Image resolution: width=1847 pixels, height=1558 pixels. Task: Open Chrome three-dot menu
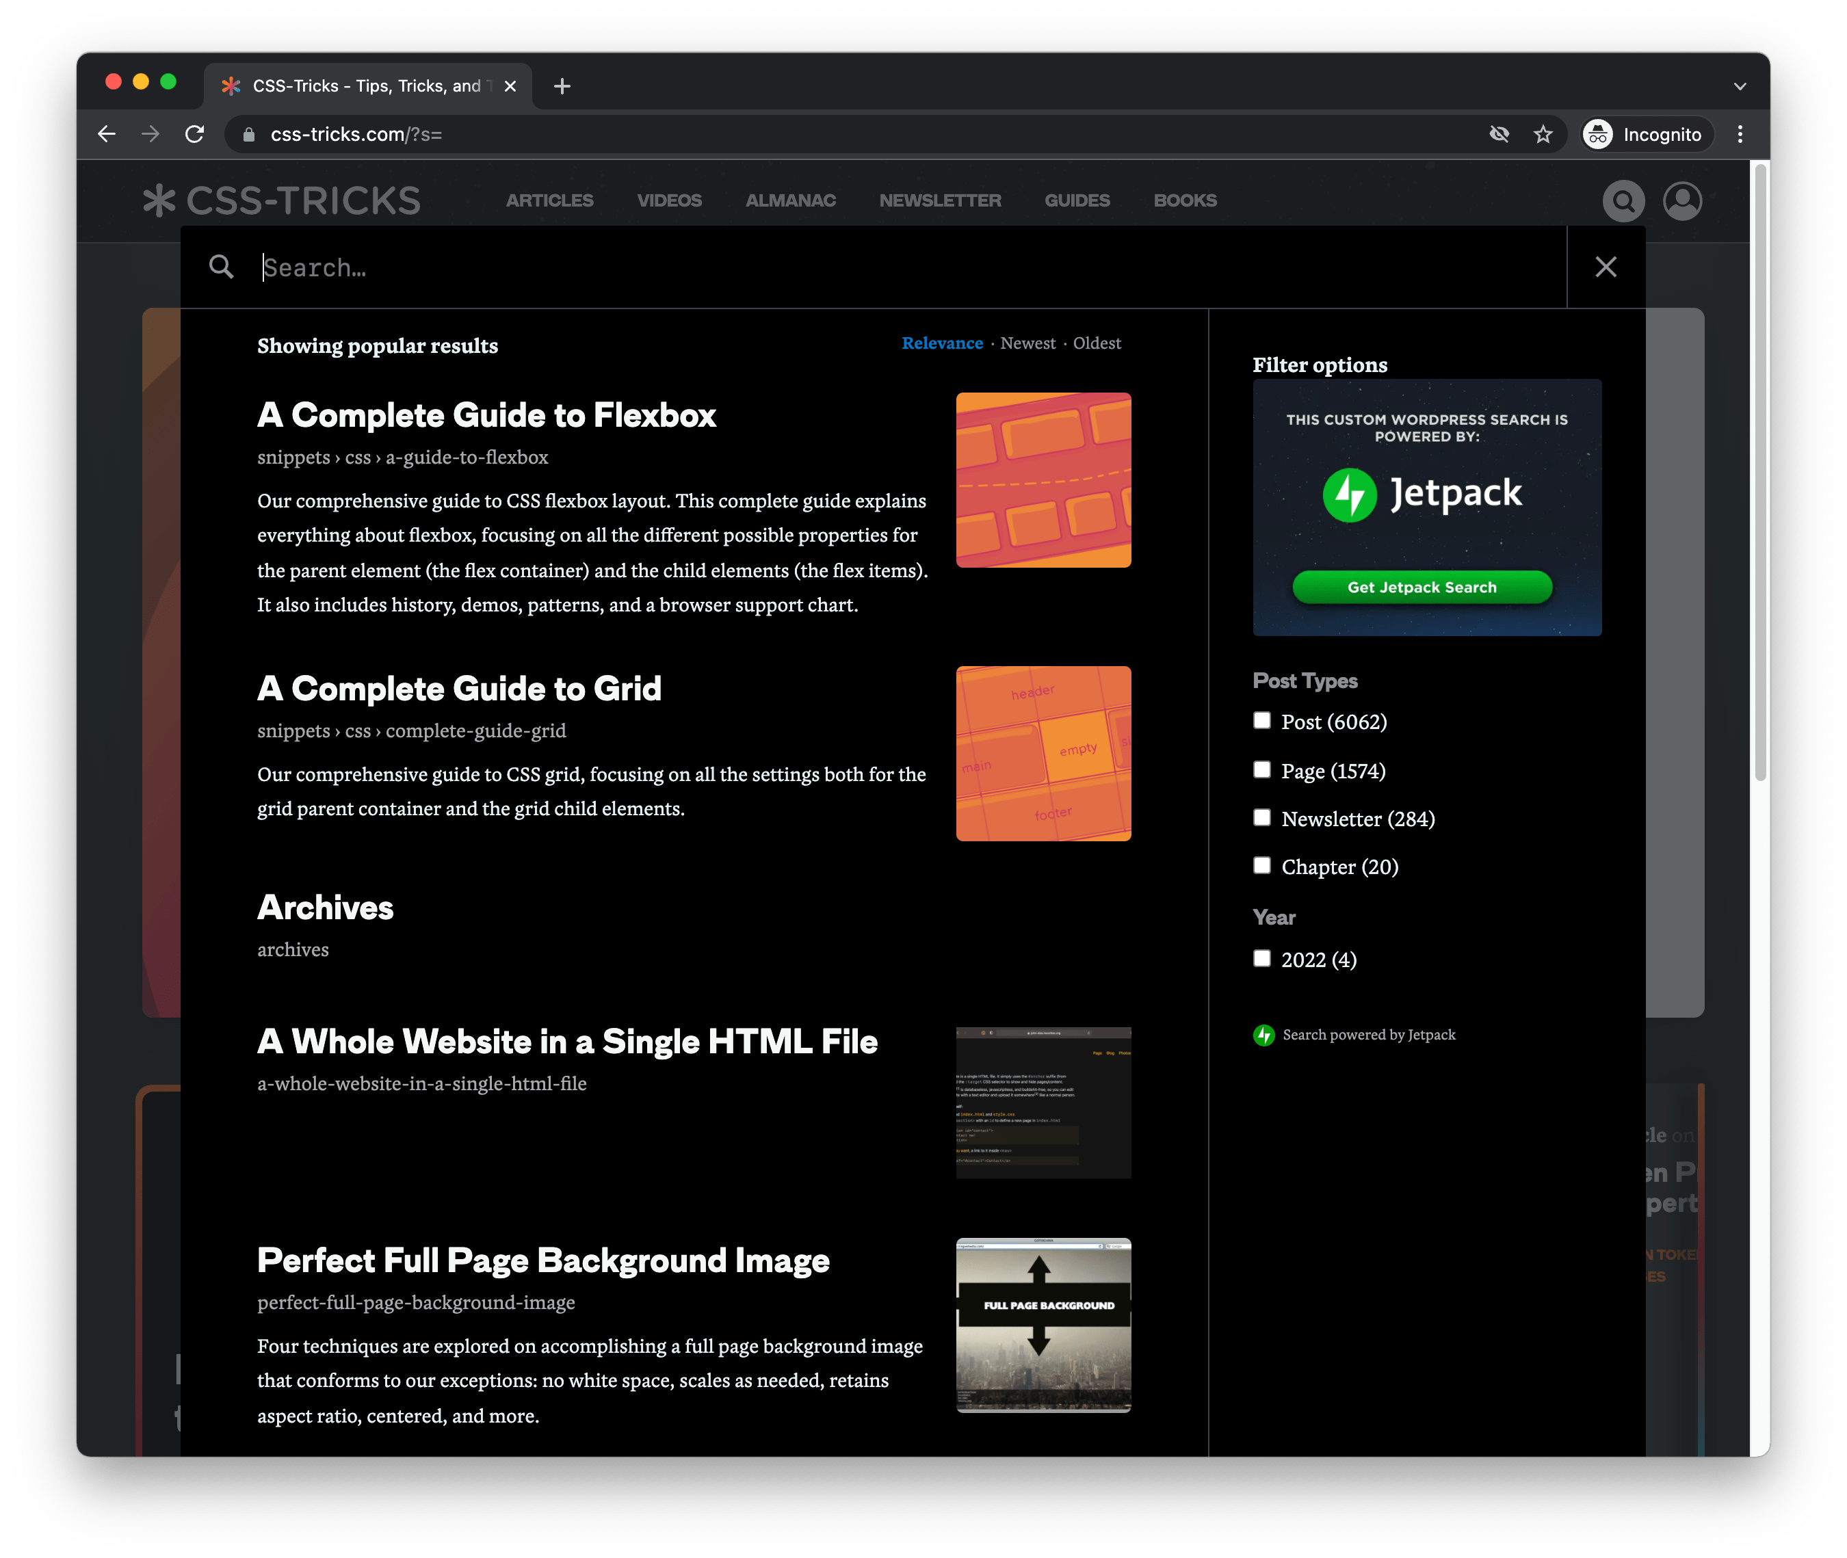point(1739,134)
